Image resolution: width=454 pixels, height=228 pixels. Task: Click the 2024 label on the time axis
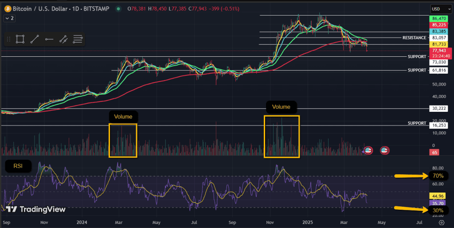click(82, 223)
